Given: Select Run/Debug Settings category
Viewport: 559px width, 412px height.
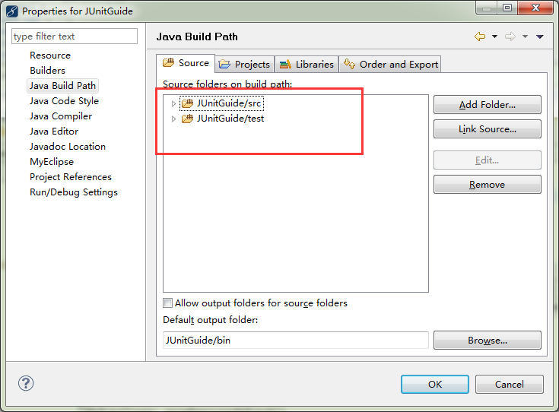Looking at the screenshot, I should (74, 192).
